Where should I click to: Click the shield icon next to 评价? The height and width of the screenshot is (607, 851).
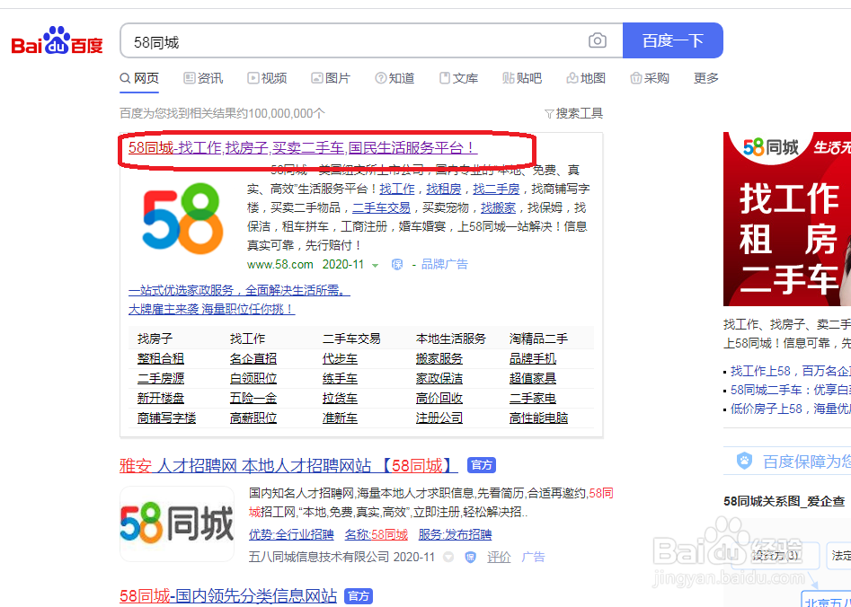[471, 557]
